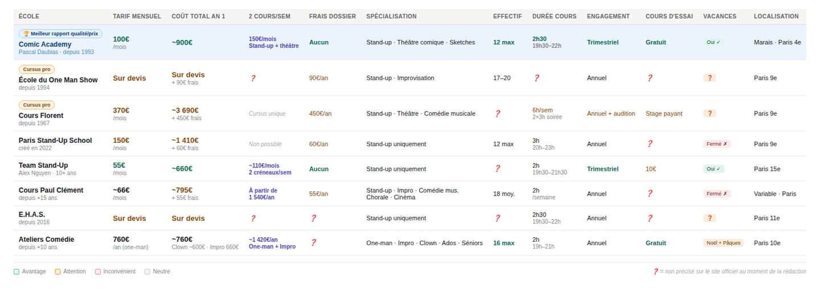Screen dimensions: 820x293
Task: Open the Cours Florent school name
Action: pyautogui.click(x=41, y=115)
